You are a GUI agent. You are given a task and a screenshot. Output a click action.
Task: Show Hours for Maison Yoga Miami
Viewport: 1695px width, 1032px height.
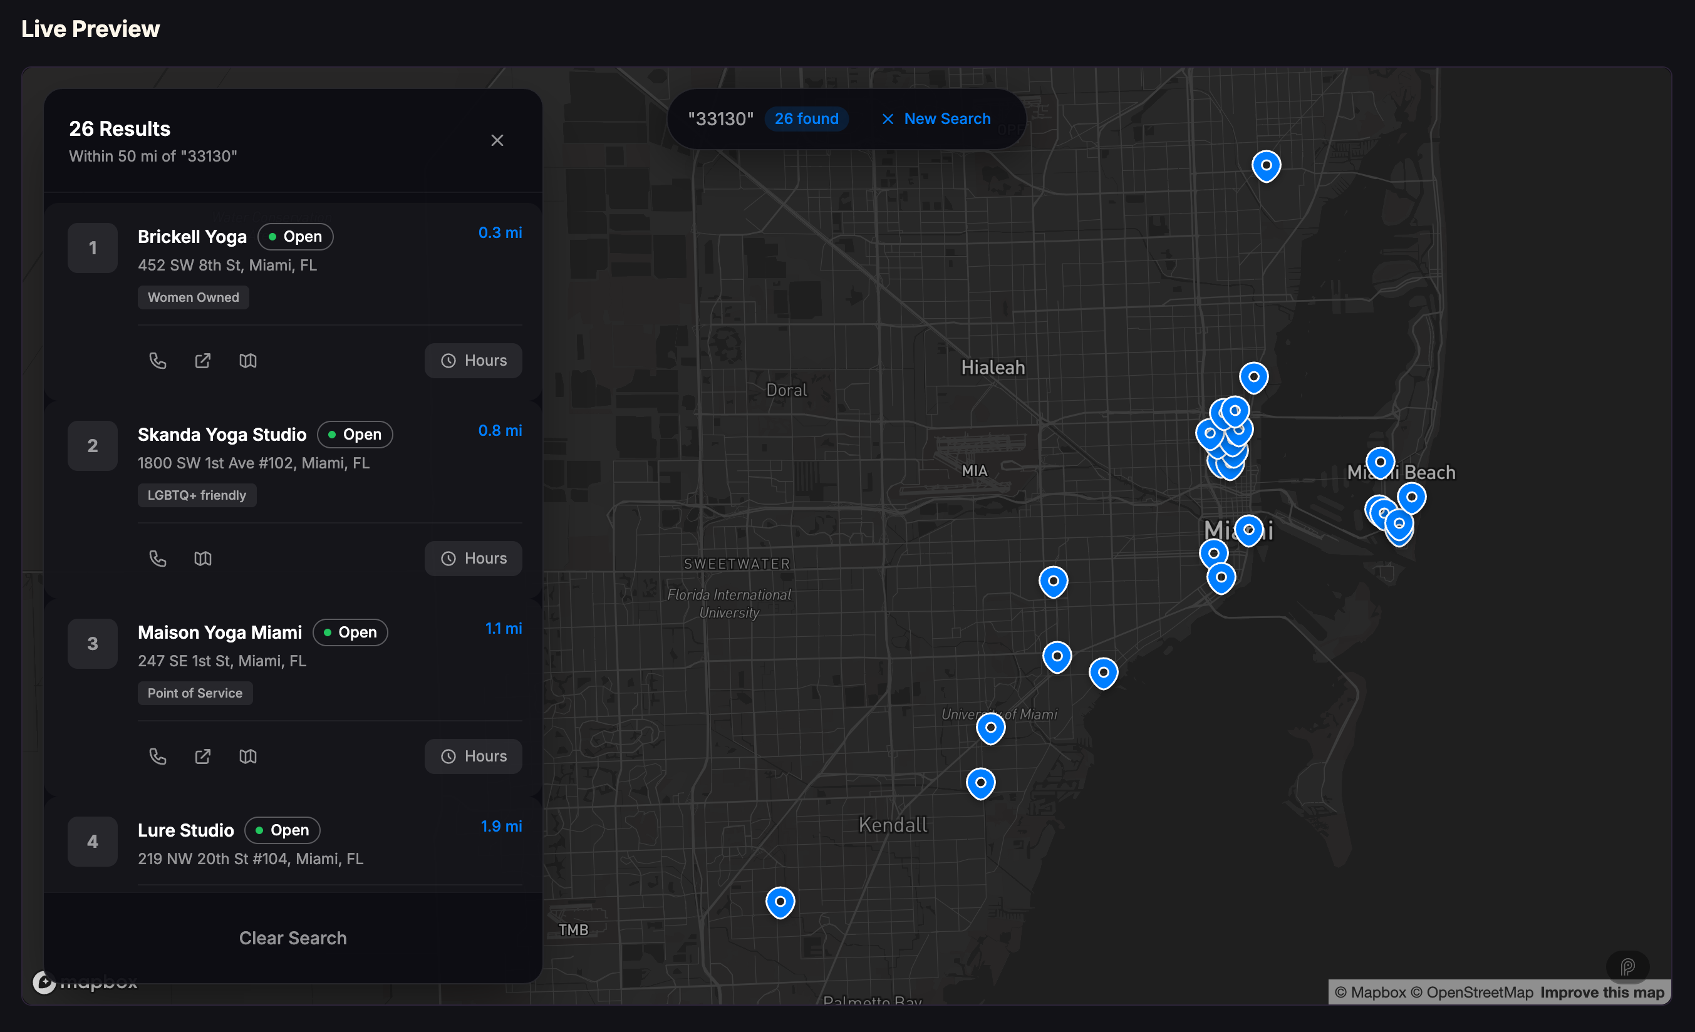[x=472, y=756]
